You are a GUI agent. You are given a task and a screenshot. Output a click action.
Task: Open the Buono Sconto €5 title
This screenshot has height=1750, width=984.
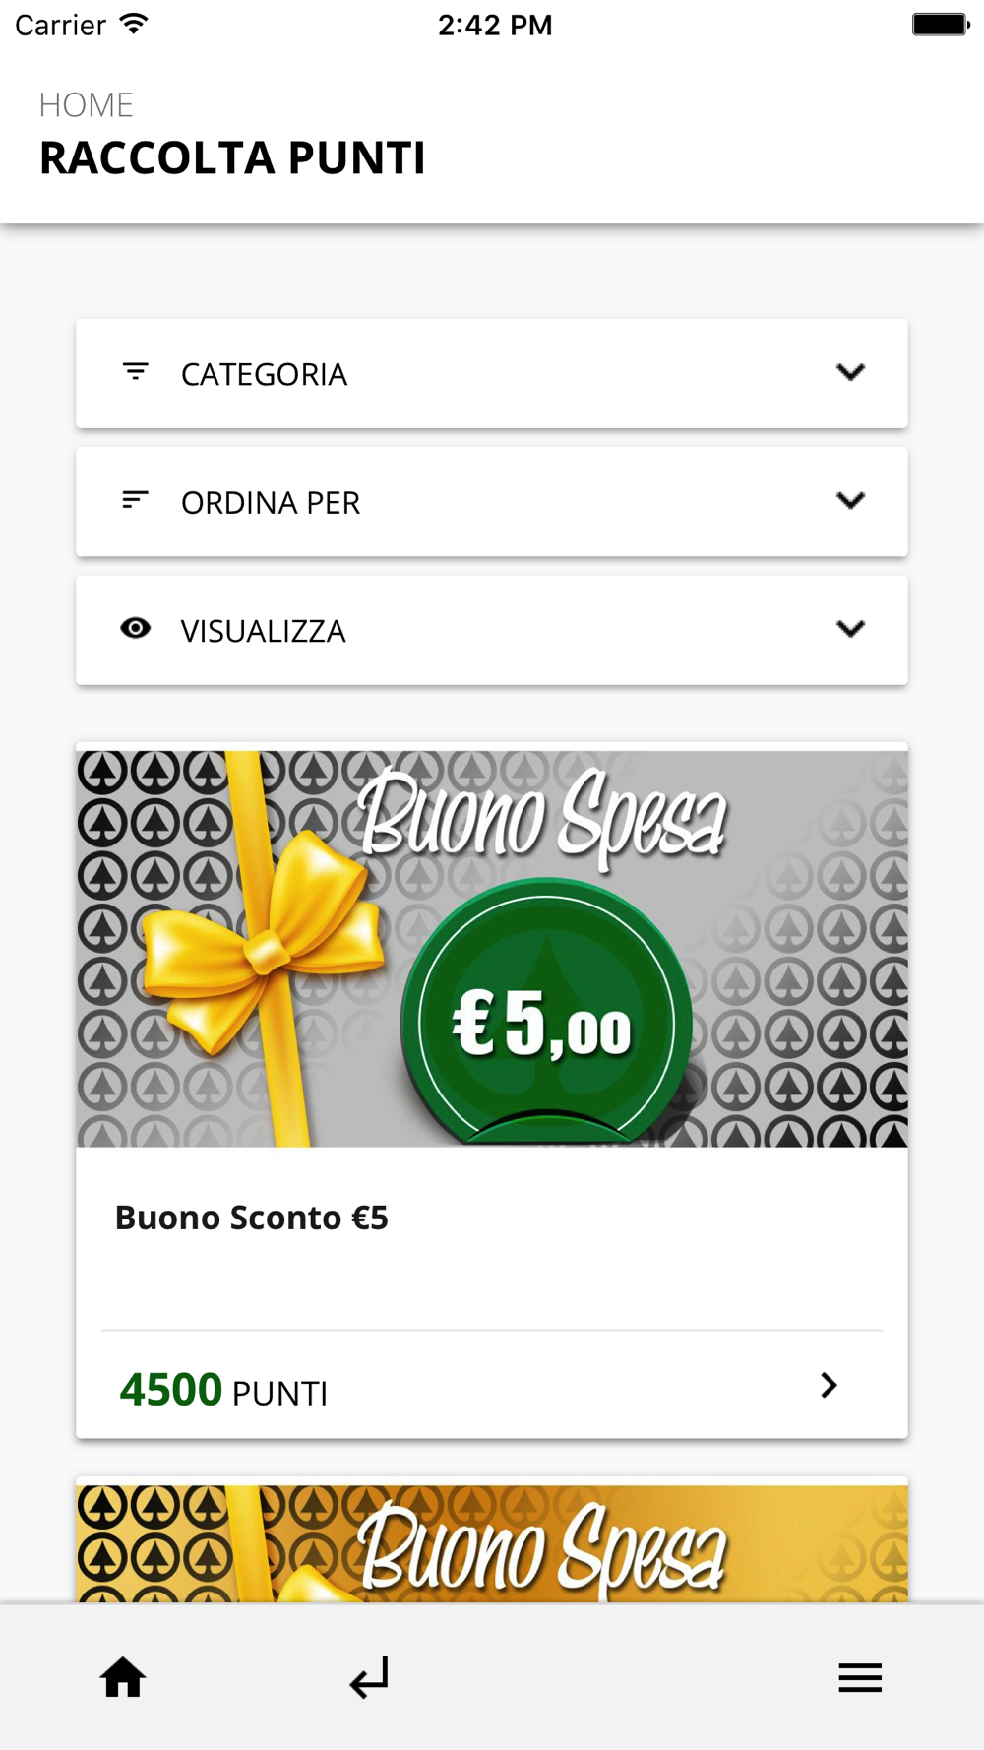(252, 1218)
